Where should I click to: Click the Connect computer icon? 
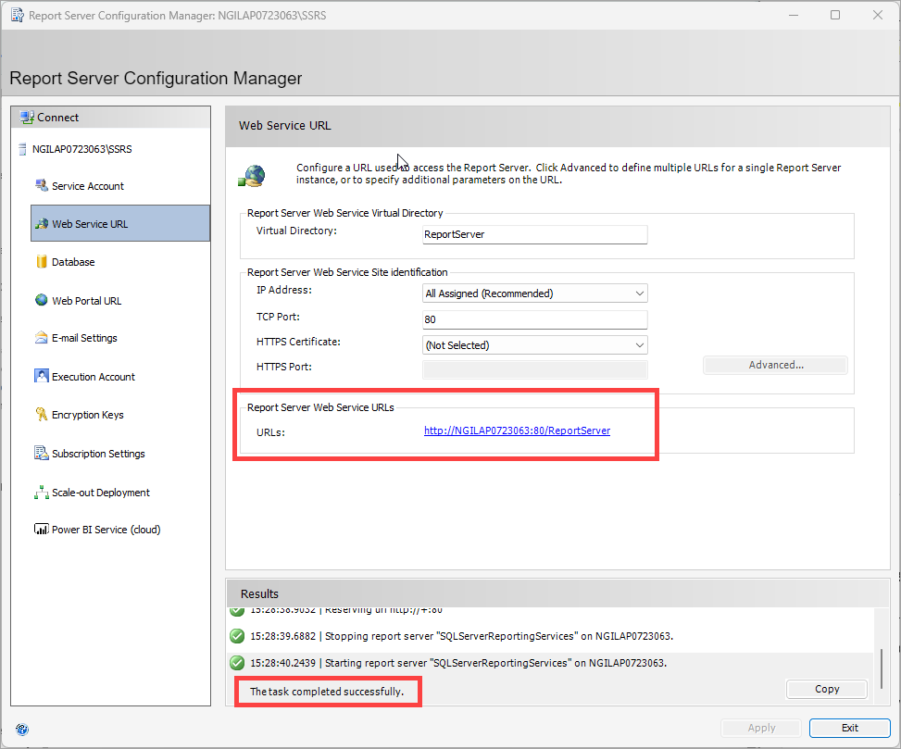click(x=27, y=118)
